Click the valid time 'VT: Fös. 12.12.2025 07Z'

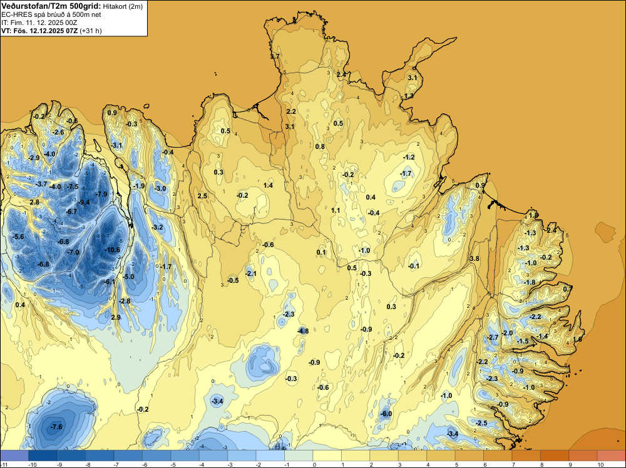point(39,31)
